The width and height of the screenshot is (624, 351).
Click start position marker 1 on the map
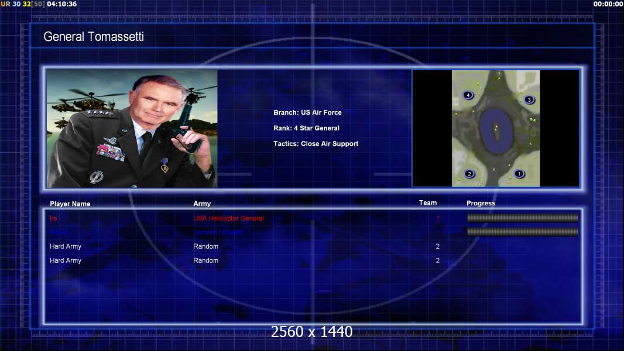pos(519,174)
